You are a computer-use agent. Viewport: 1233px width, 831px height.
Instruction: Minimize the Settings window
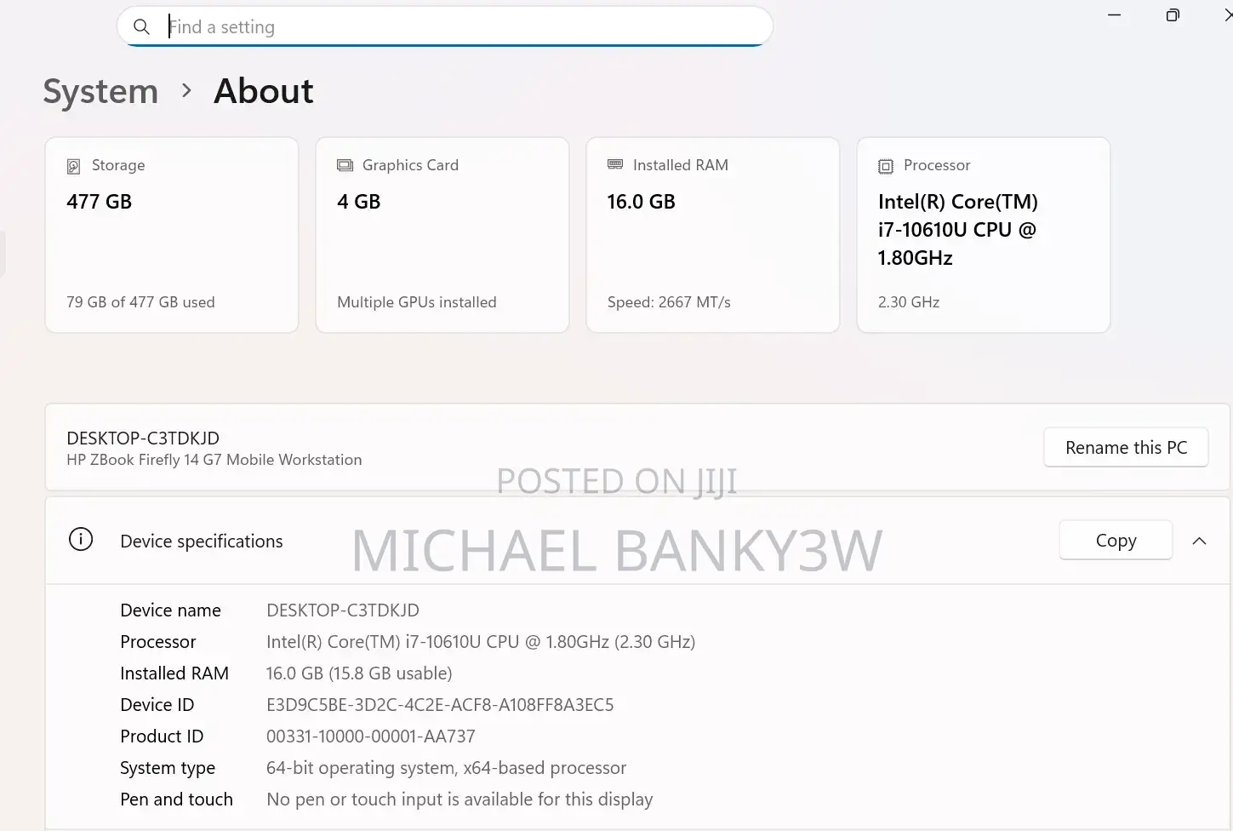[x=1114, y=15]
